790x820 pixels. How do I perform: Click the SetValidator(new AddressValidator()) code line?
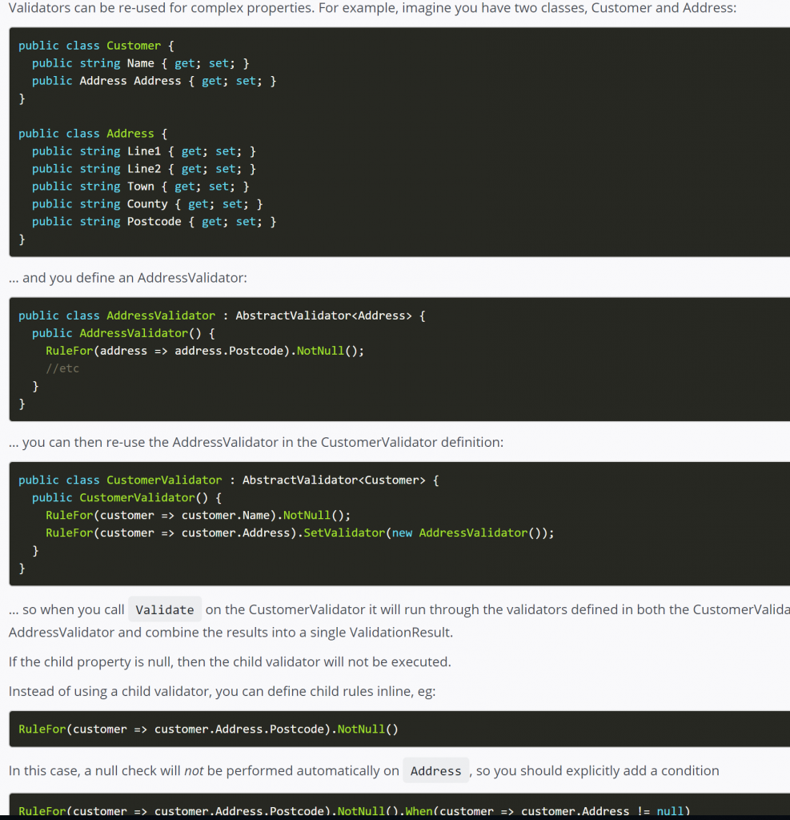click(300, 533)
